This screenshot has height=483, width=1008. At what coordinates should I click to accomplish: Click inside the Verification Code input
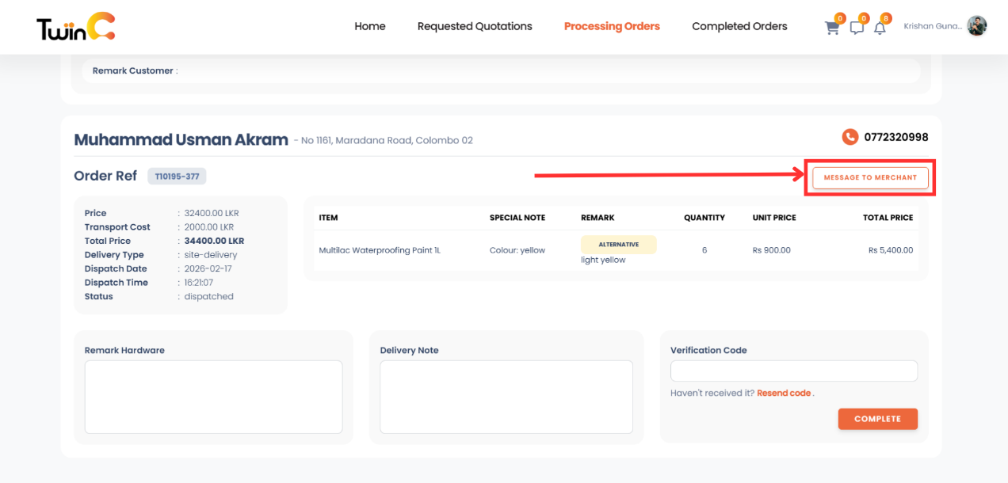(793, 371)
